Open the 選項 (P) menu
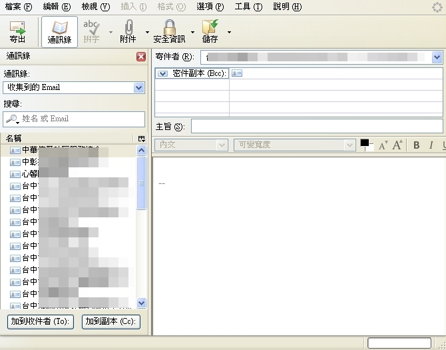This screenshot has width=446, height=350. pos(210,7)
